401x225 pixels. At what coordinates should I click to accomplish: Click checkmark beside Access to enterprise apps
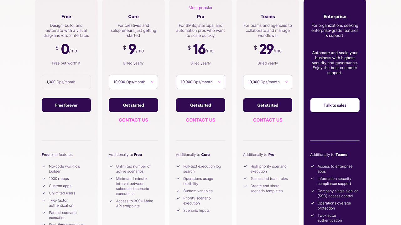(312, 167)
